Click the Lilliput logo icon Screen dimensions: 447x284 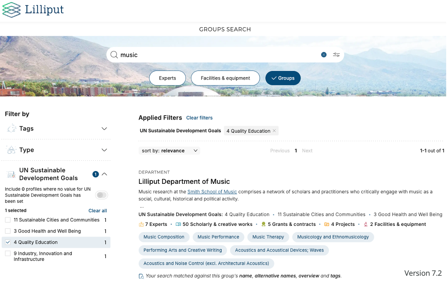tap(11, 10)
